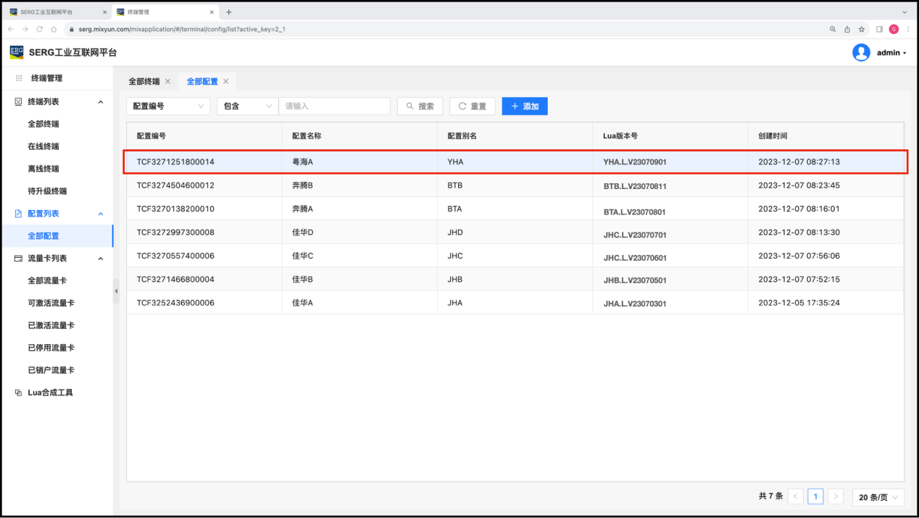Screen dimensions: 919x518
Task: Open the 配置编号 filter dropdown
Action: pyautogui.click(x=168, y=106)
